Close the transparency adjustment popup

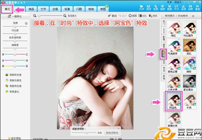[118, 128]
